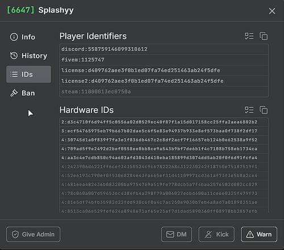Click the greyed steam identifier row

[164, 91]
